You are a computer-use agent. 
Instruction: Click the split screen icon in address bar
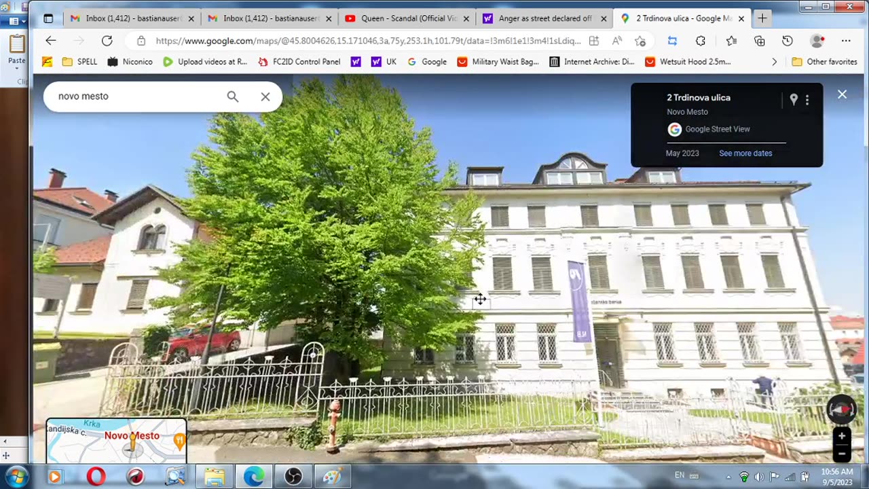(594, 41)
